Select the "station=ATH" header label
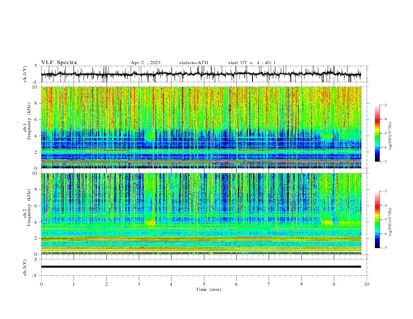This screenshot has height=319, width=413. [193, 63]
